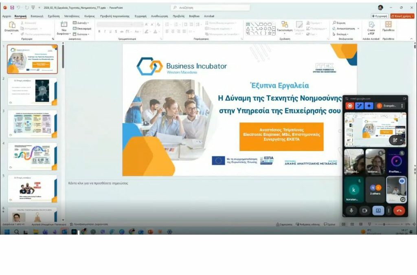Open the Notes (Σημειώσεις) button in status bar

pyautogui.click(x=284, y=224)
